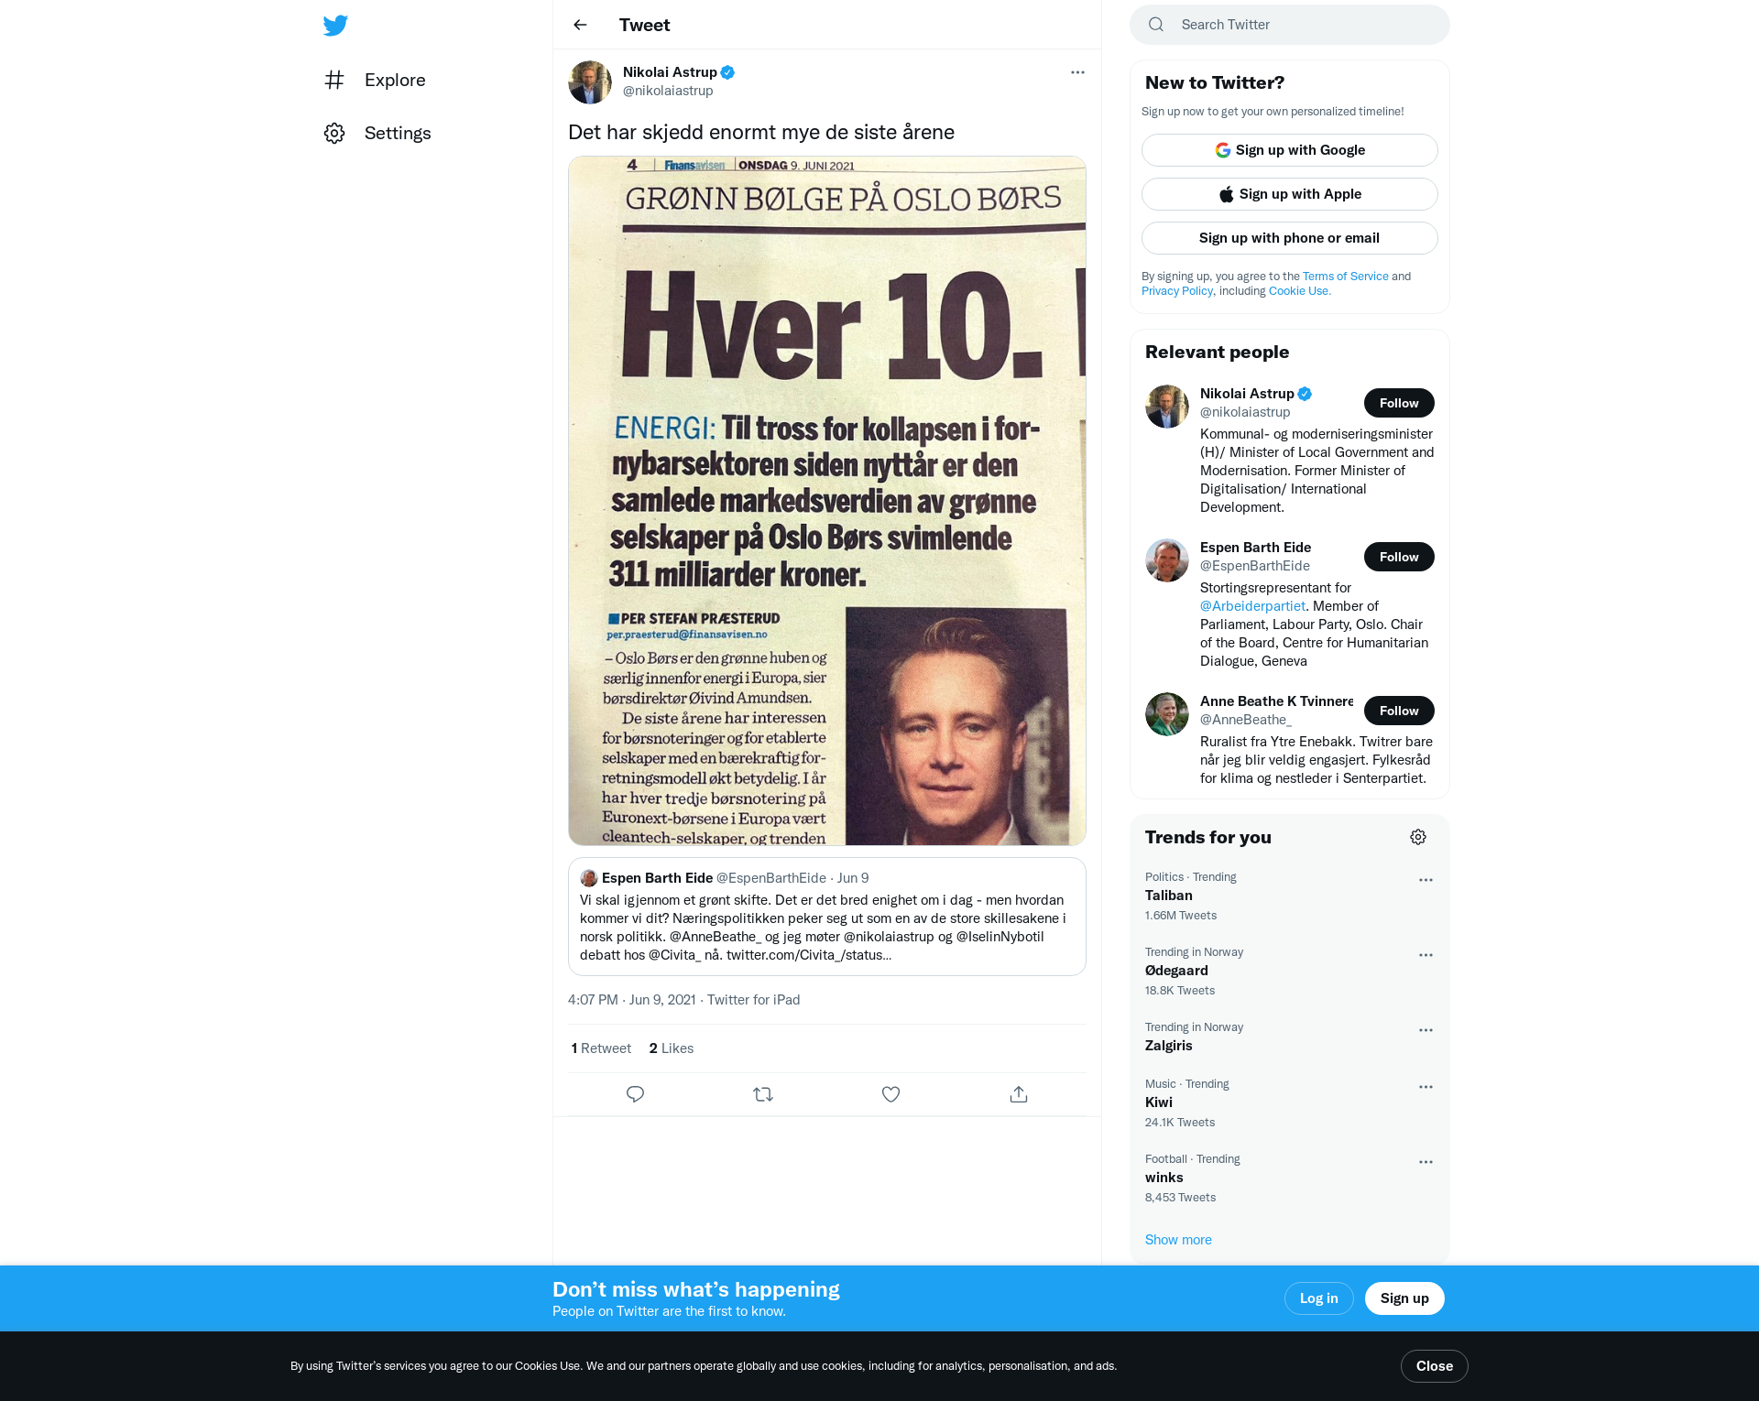Click @AnneBeathe_ handle in Relevant people
This screenshot has width=1759, height=1401.
coord(1246,720)
